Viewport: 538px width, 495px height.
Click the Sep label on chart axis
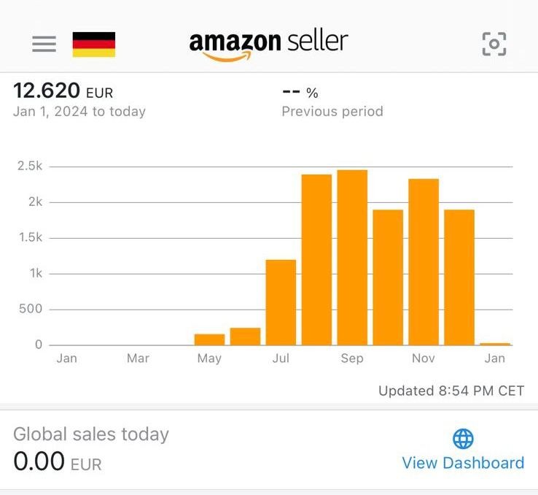coord(352,358)
